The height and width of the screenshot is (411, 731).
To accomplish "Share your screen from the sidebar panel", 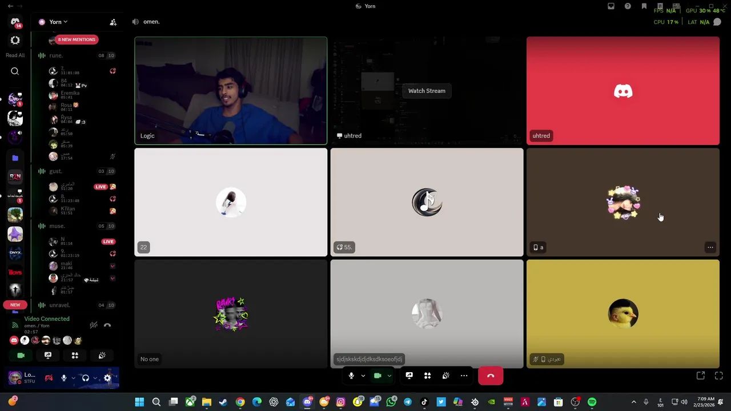I will tap(48, 355).
